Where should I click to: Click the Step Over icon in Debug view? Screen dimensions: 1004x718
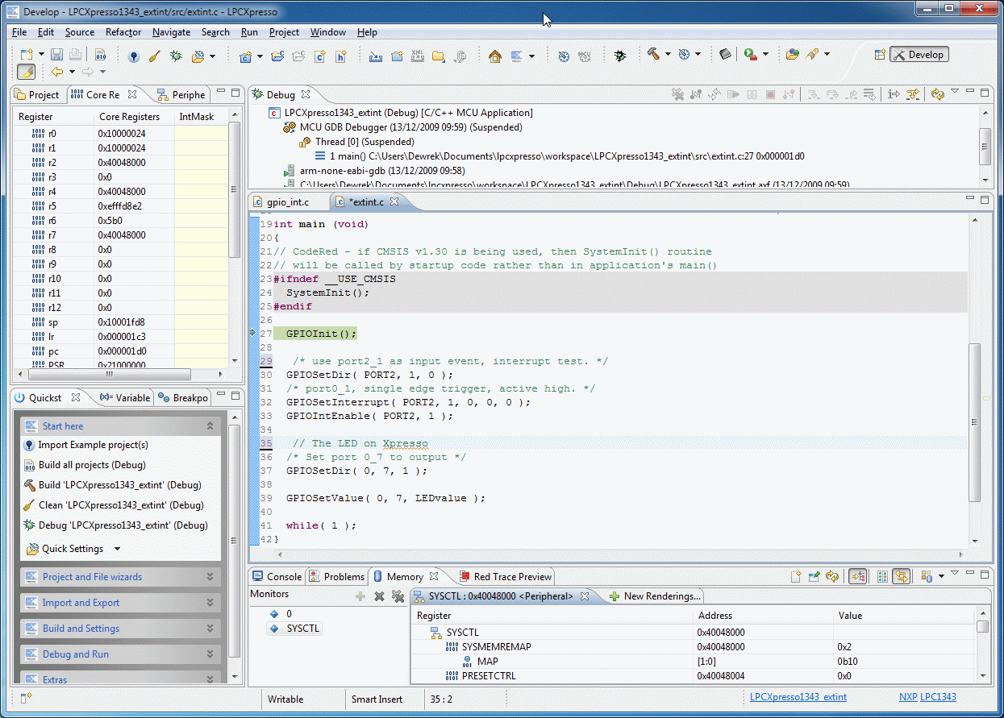pos(831,94)
